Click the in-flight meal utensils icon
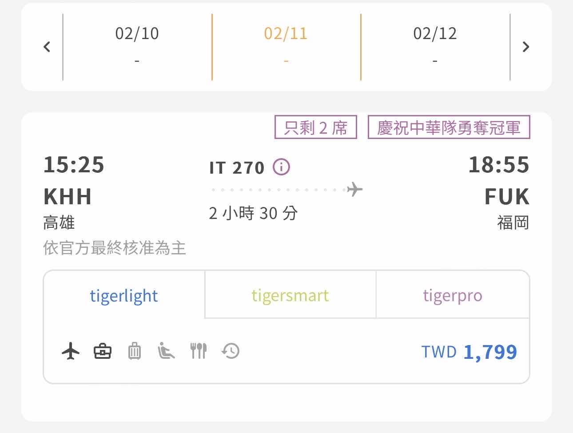Viewport: 573px width, 433px height. pos(199,351)
